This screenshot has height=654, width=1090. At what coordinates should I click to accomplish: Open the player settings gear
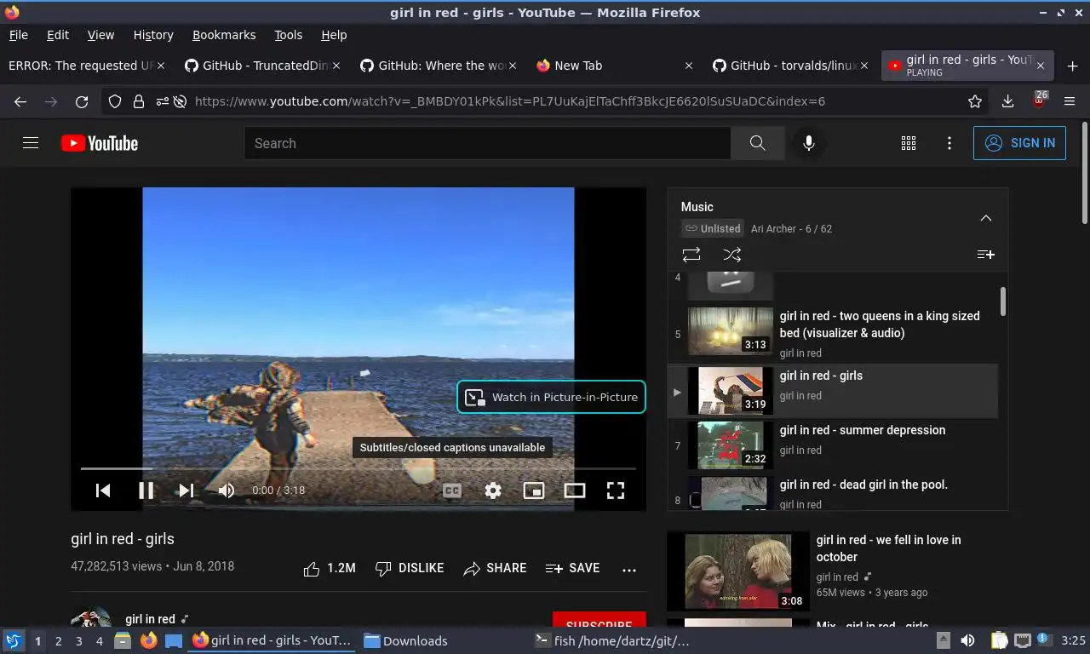coord(493,490)
